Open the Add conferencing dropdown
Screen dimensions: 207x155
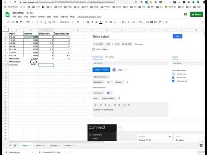click(101, 77)
